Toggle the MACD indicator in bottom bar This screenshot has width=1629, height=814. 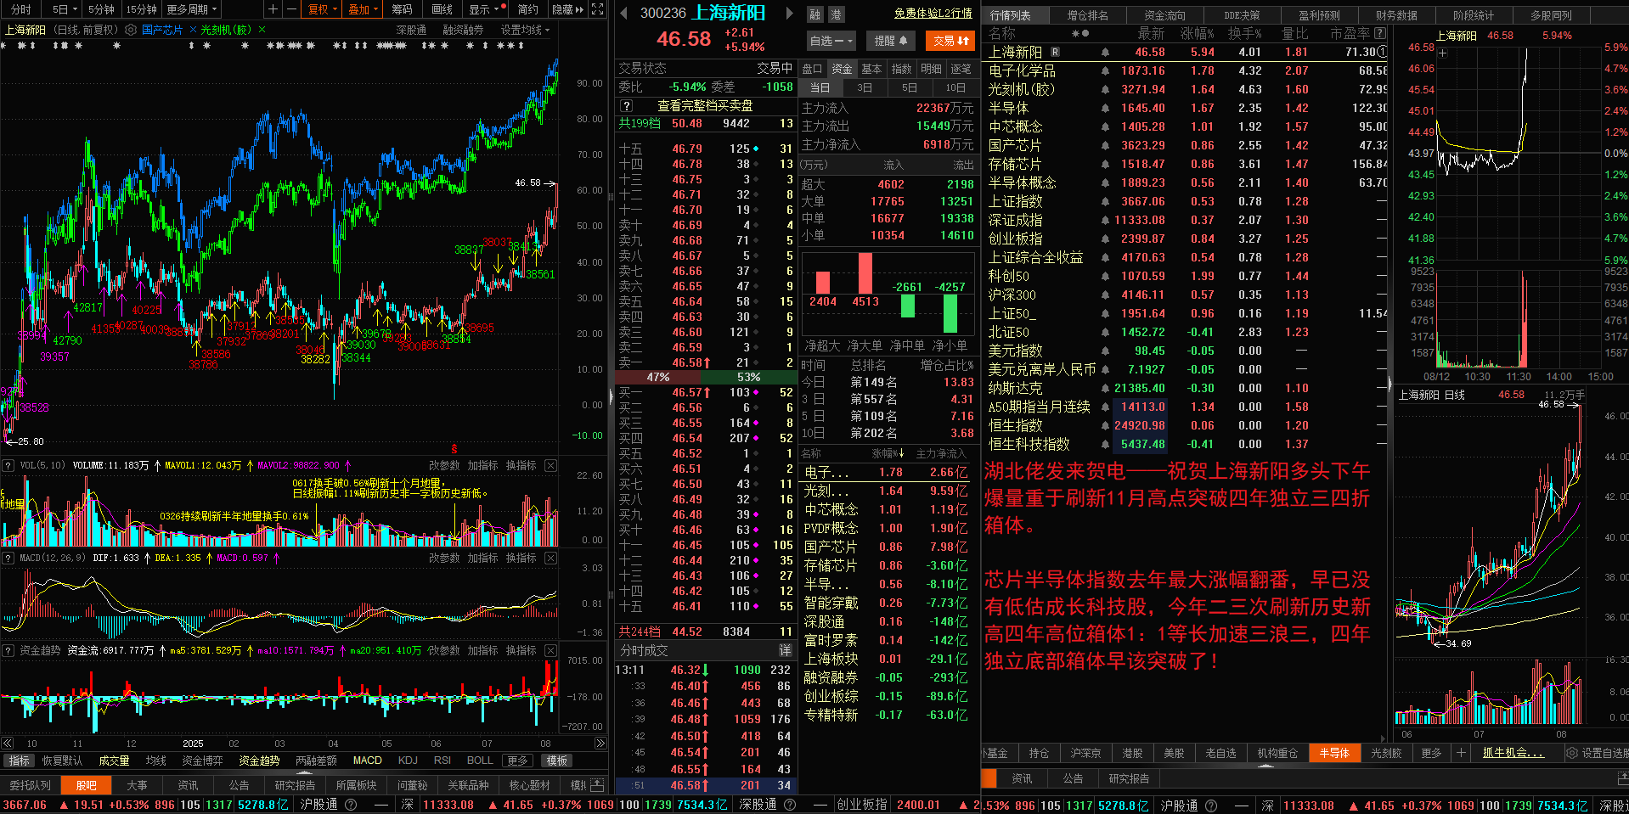367,761
